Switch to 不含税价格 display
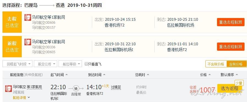Screen dimensions: 247x102 click(x=216, y=64)
